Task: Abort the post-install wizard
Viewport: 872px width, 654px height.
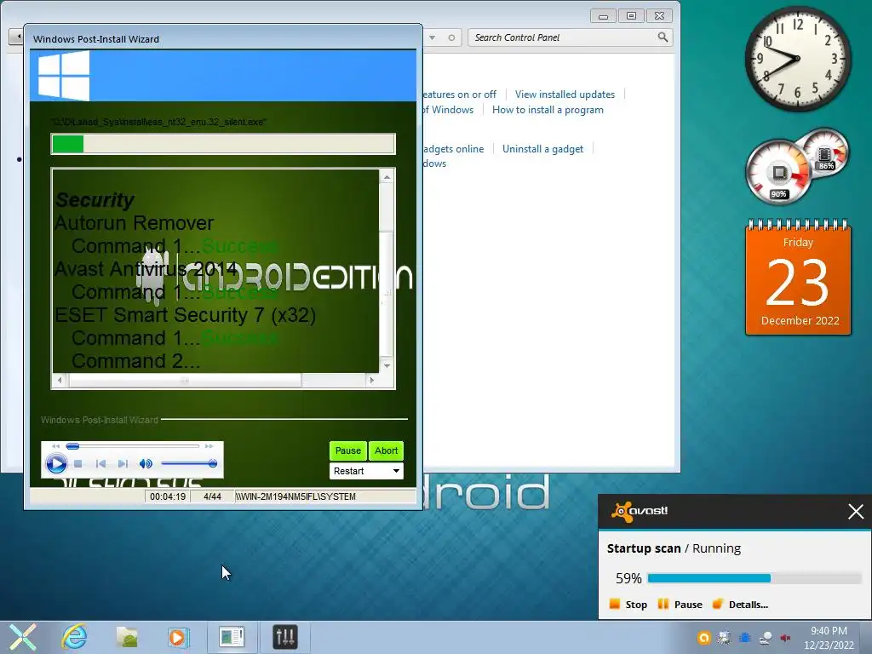Action: pyautogui.click(x=386, y=450)
